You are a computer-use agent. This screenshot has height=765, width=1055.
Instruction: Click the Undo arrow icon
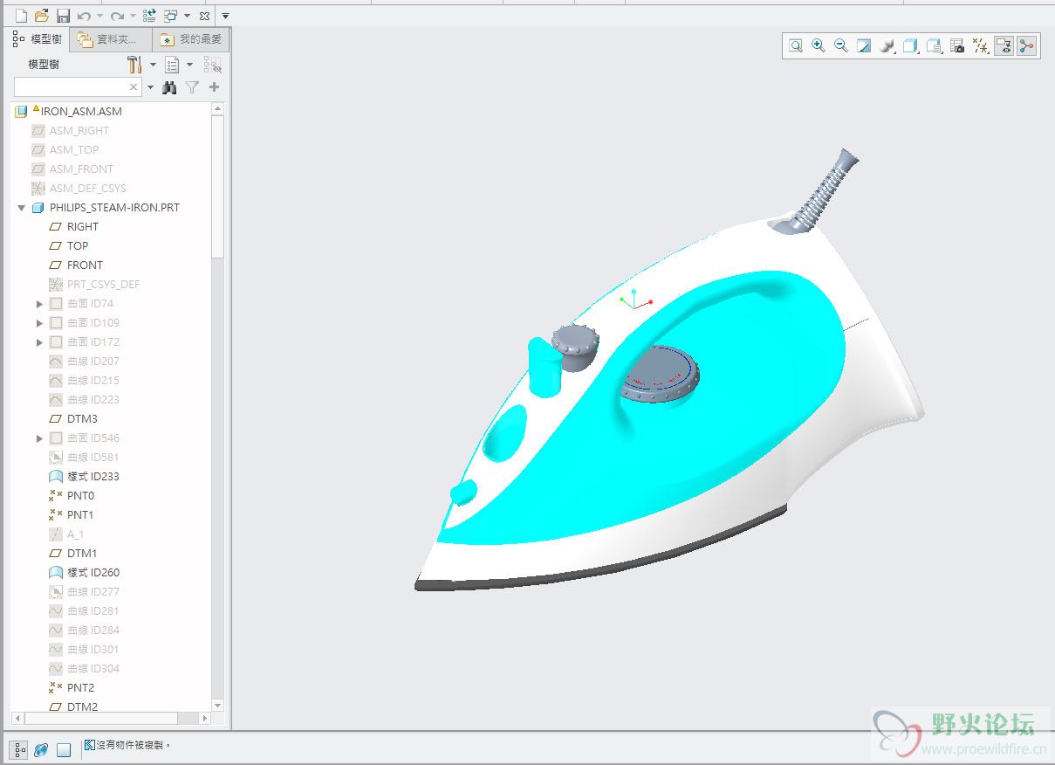(84, 16)
